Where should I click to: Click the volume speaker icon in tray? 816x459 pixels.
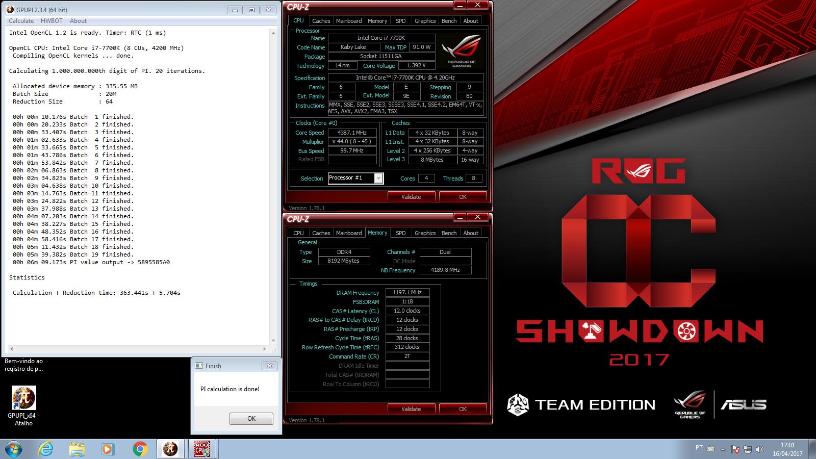pyautogui.click(x=759, y=449)
